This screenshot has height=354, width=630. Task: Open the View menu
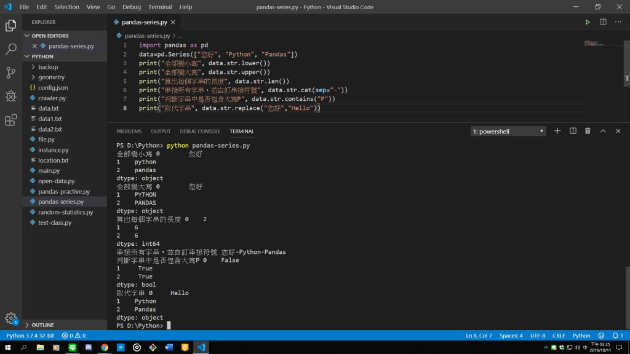[94, 7]
